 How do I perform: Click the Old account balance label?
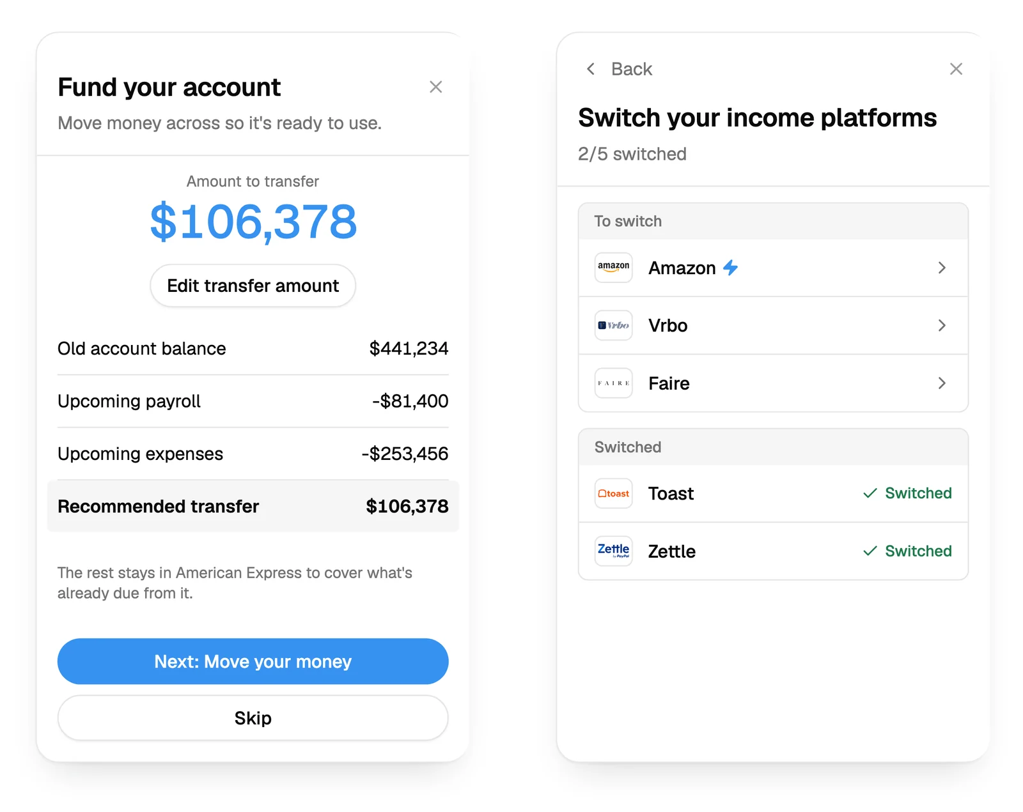142,349
